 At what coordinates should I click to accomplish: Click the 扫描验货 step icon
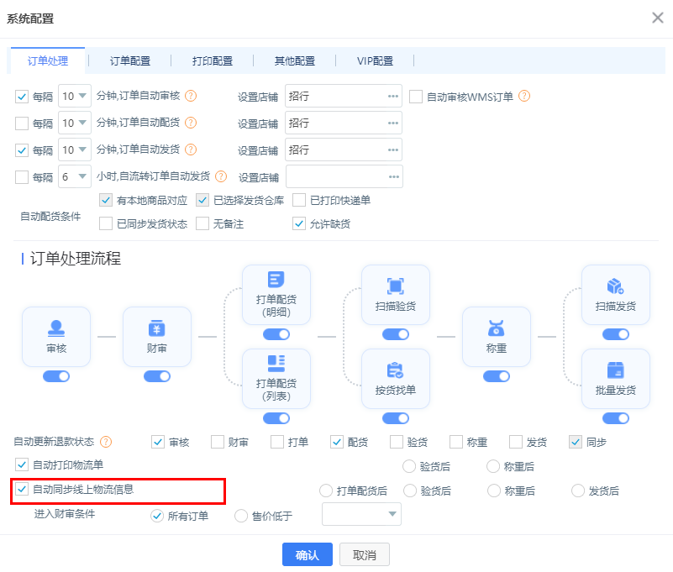(x=395, y=286)
